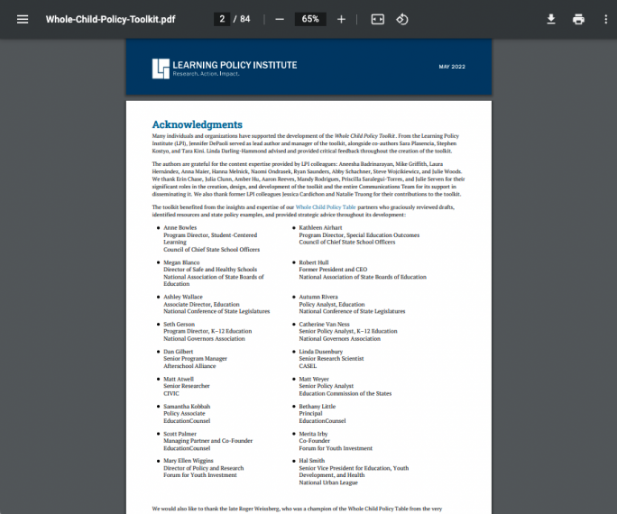Download the PDF file

point(551,19)
